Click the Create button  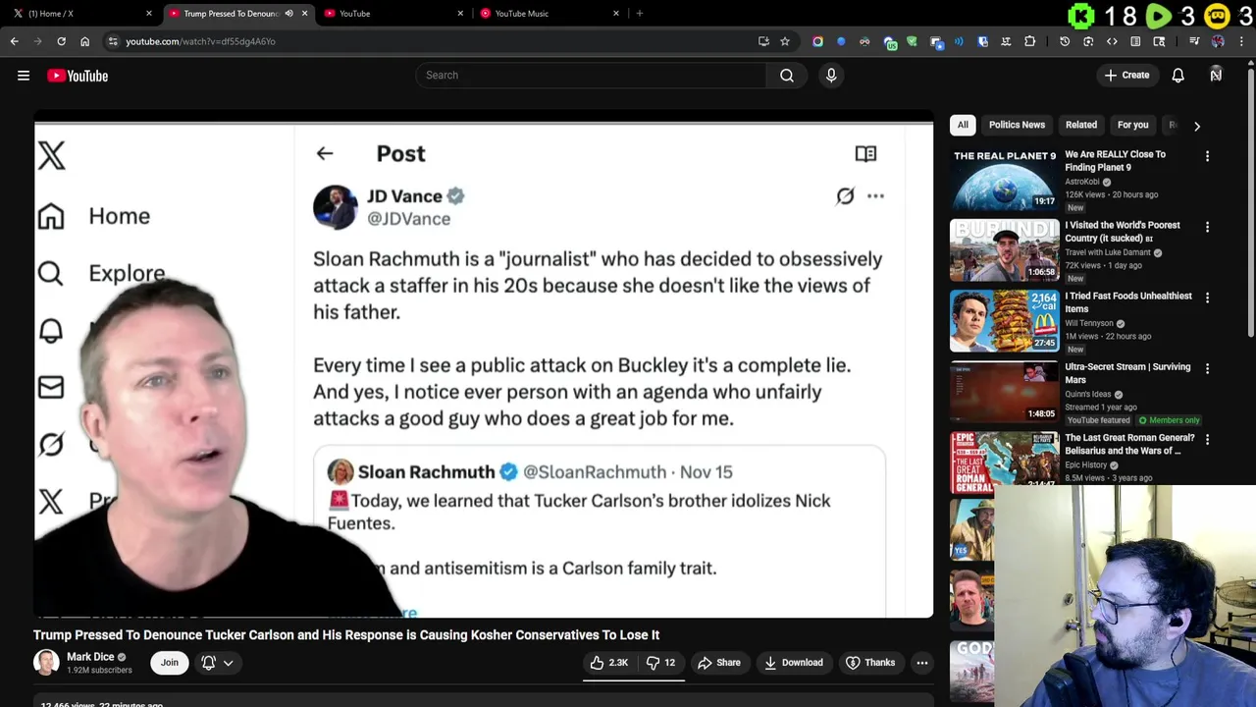coord(1125,76)
